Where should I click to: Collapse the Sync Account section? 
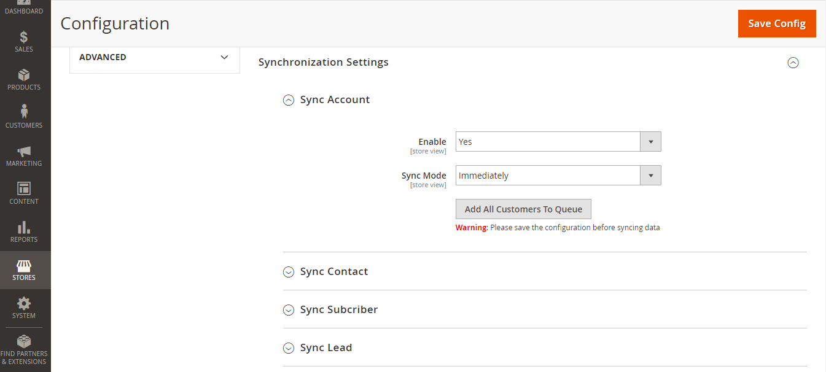(289, 100)
